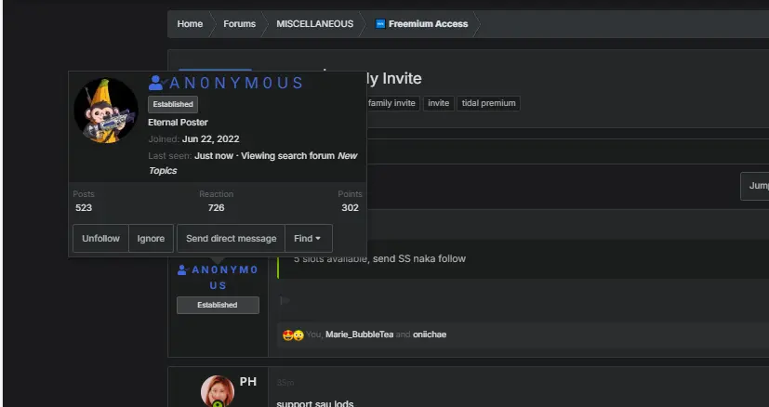Click Established badge in profile popup
Viewport: 769px width, 407px height.
click(173, 104)
